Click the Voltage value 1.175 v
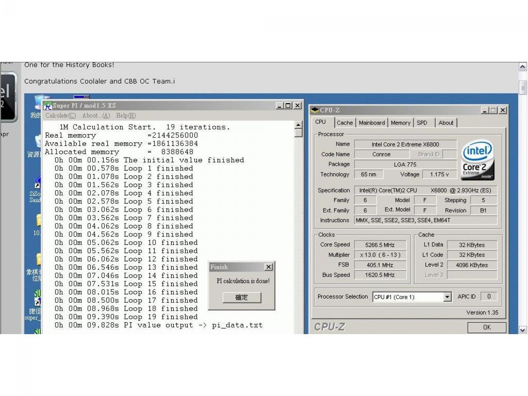 pos(439,174)
